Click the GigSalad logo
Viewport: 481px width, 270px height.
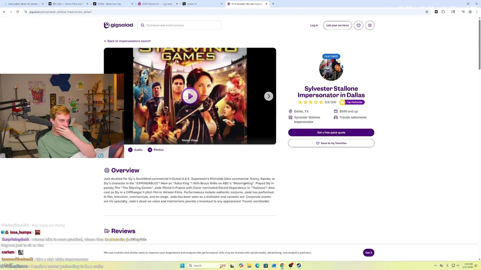[x=118, y=25]
